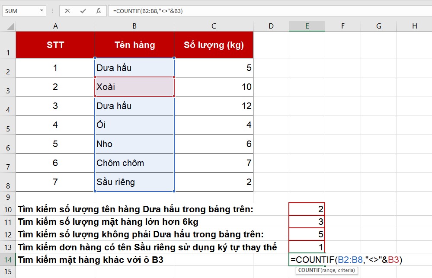Viewport: 432px width, 278px height.
Task: Open the Name Box dropdown arrow
Action: click(42, 11)
